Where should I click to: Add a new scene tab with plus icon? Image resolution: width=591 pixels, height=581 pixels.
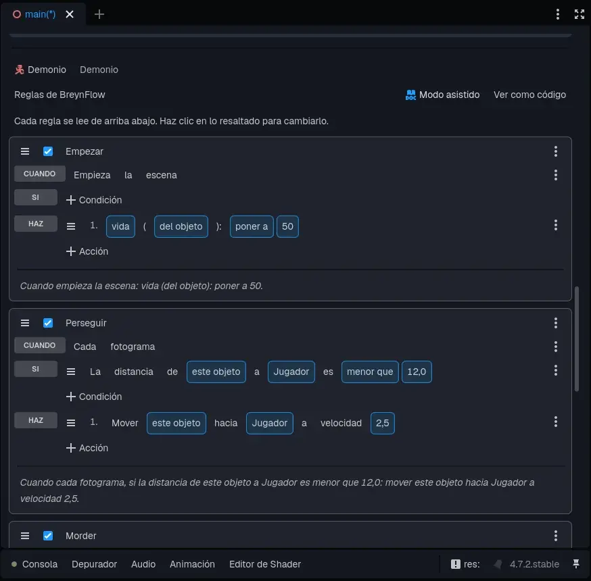[x=99, y=14]
